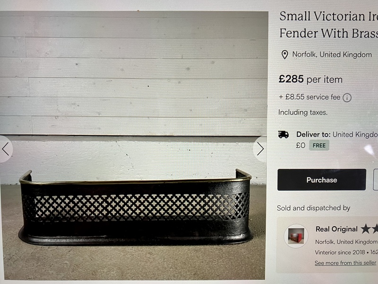Click the location pin icon beside Norfolk
The image size is (378, 284).
(x=285, y=55)
